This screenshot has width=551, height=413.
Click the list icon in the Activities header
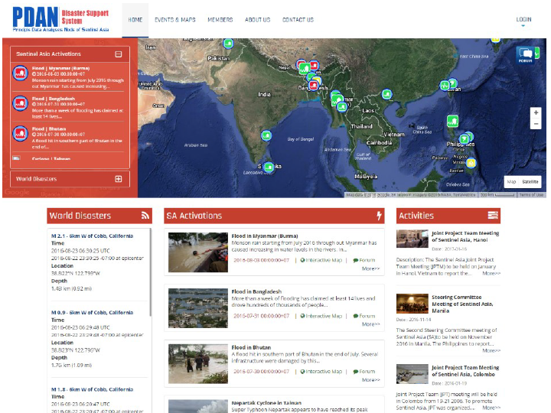point(493,216)
